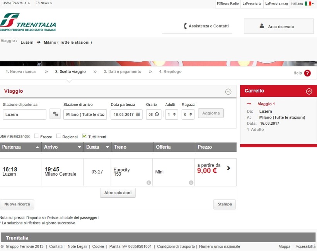Open FSNews Radio tab
Image resolution: width=317 pixels, height=251 pixels.
228,3
